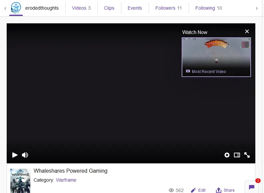This screenshot has width=264, height=193.
Task: Click the erodedthoughts profile avatar
Action: point(16,8)
